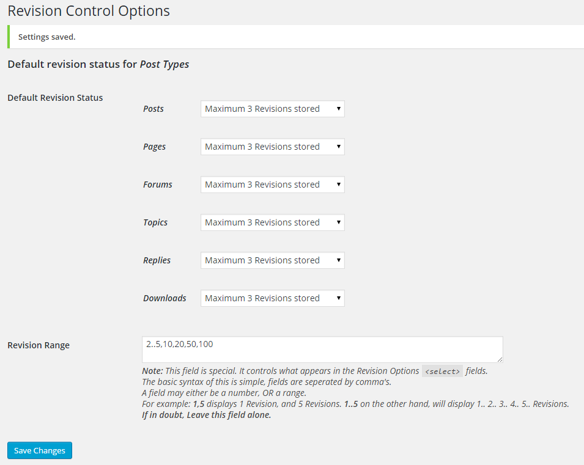Click the Revision Range textarea resize handle

click(500, 359)
